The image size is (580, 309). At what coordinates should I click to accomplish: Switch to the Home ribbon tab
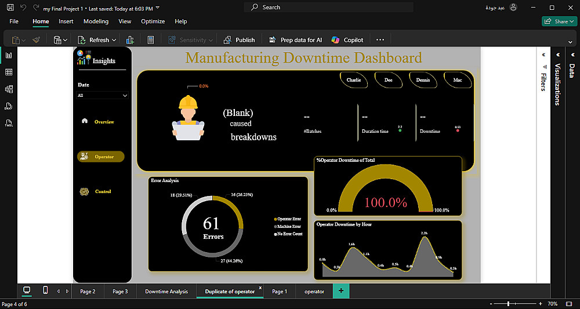point(41,21)
